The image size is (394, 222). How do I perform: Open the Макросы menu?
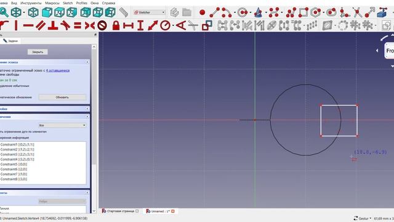52,3
